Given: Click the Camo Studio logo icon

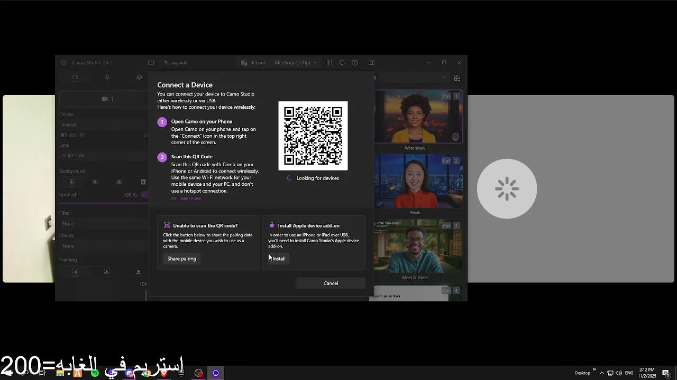Looking at the screenshot, I should click(x=63, y=62).
